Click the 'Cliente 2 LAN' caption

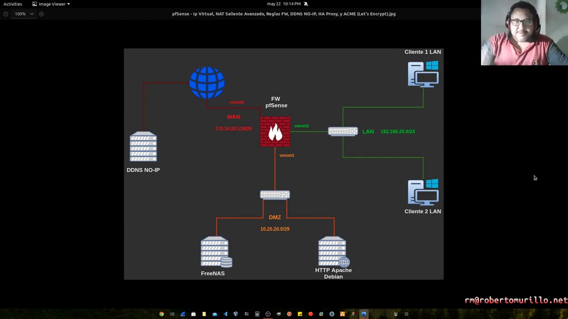coord(422,211)
